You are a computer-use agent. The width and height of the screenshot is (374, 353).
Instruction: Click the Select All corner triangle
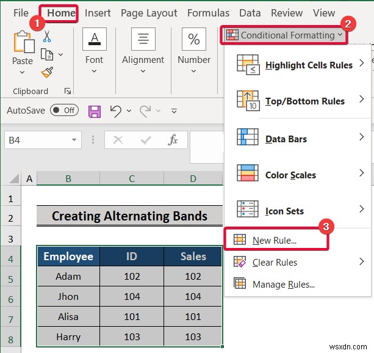(x=14, y=179)
